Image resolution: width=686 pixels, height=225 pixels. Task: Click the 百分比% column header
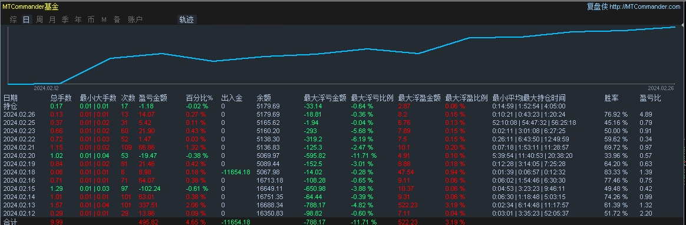click(x=200, y=98)
